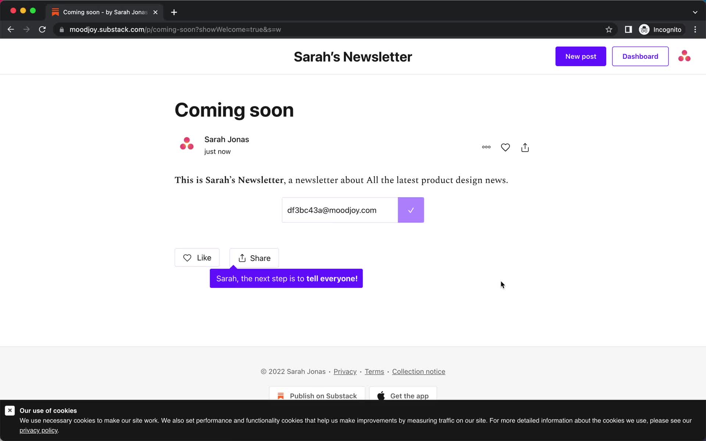The height and width of the screenshot is (441, 706).
Task: Click the browser forward arrow
Action: [26, 29]
